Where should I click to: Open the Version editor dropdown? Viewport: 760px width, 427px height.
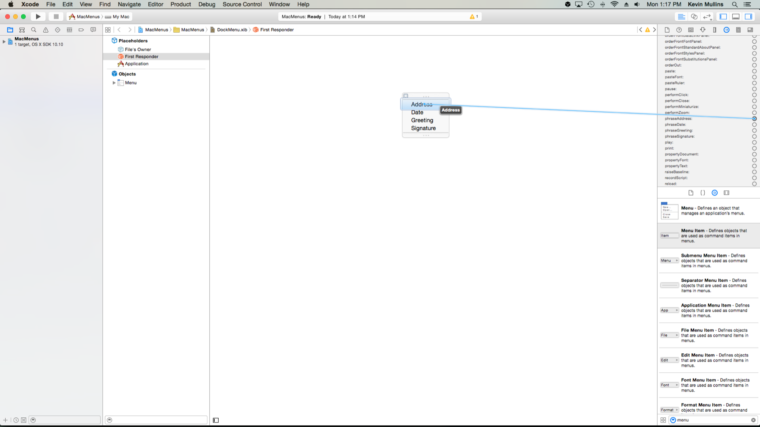707,17
